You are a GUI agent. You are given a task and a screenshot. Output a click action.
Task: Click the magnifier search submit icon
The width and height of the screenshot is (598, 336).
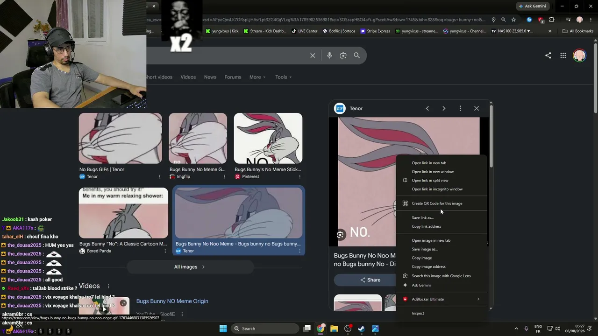(357, 56)
